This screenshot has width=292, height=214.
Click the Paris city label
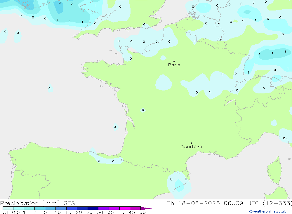174,65
